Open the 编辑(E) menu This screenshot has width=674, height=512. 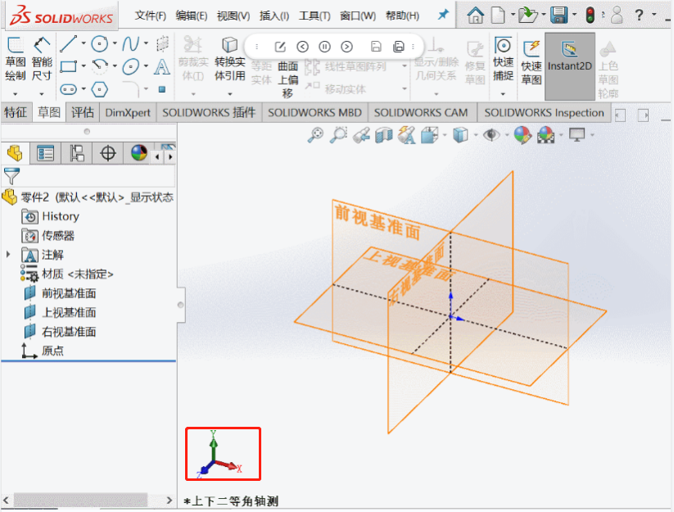point(192,16)
